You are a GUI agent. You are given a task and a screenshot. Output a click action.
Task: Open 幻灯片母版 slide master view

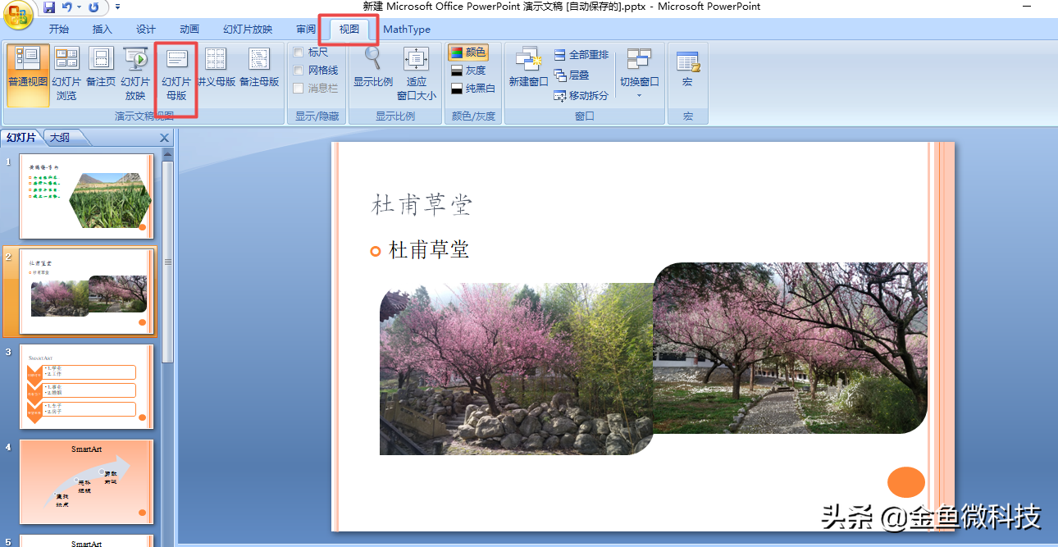click(x=176, y=75)
